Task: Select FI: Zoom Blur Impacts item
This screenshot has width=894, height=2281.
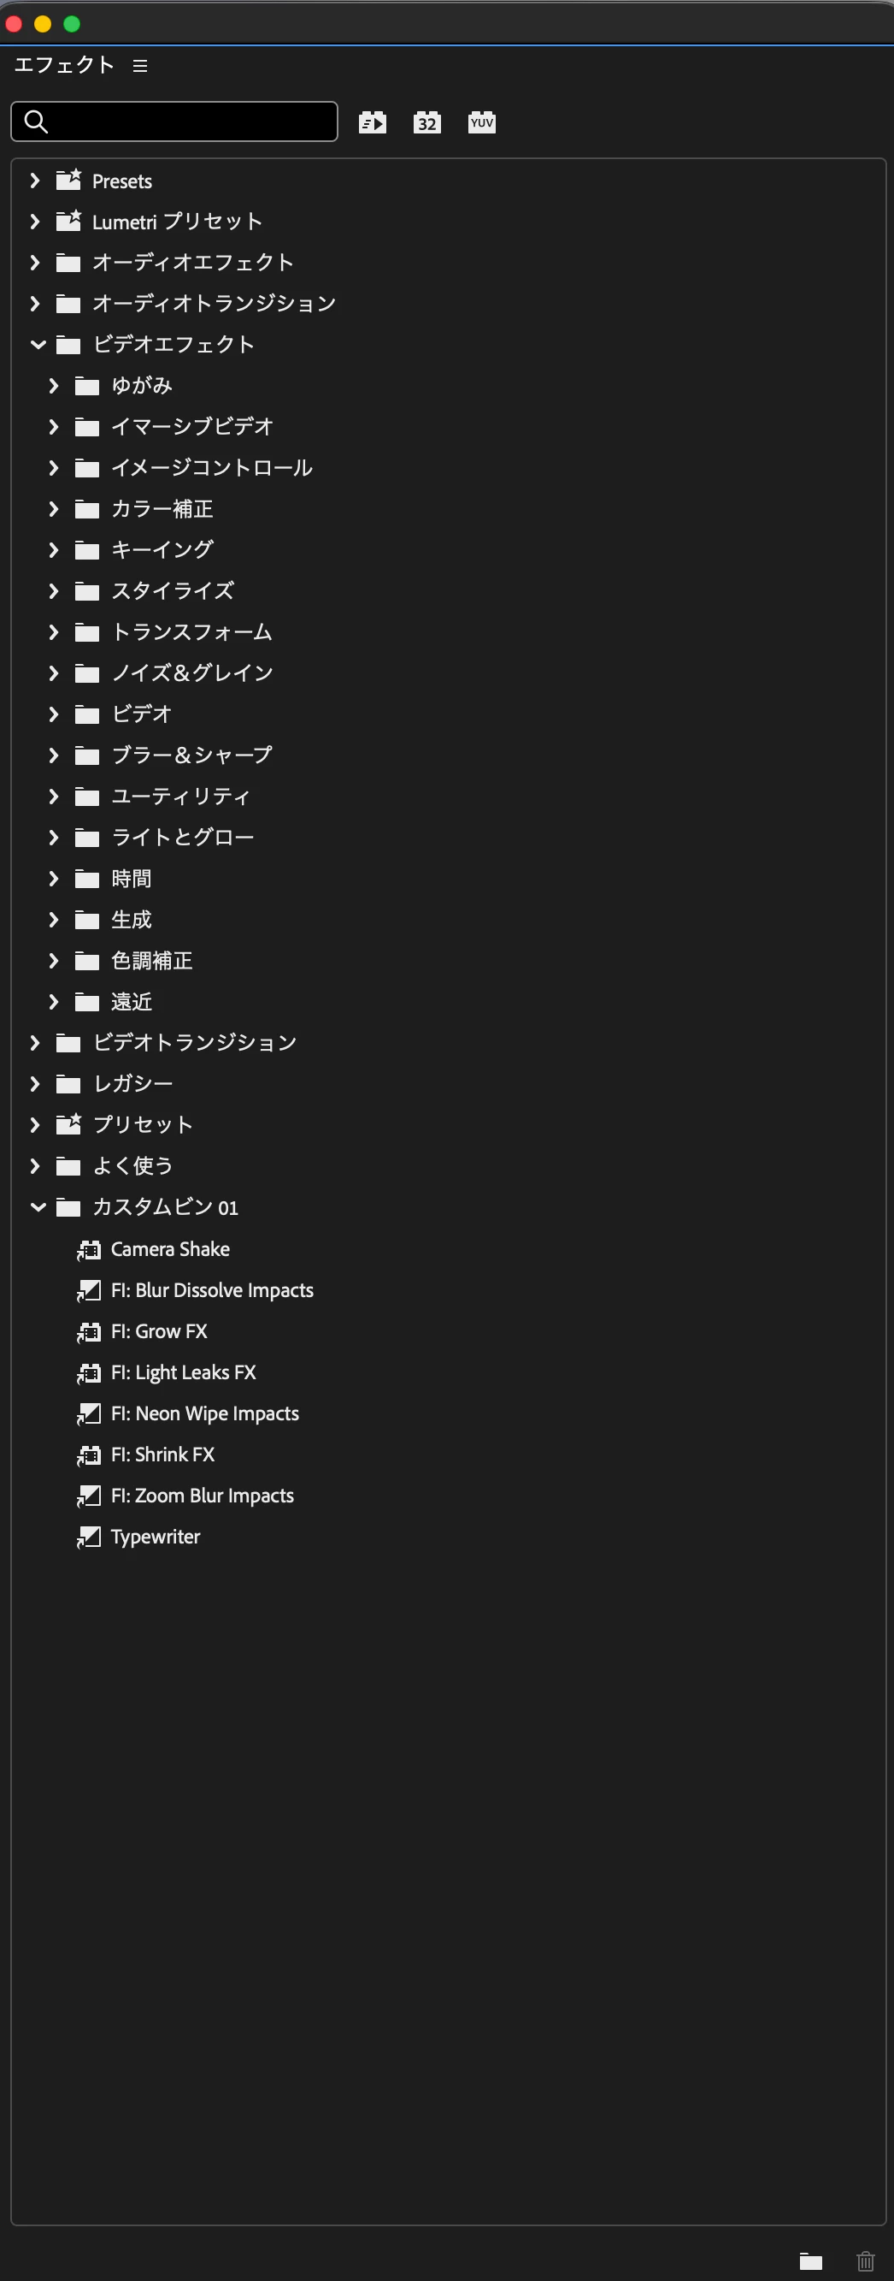Action: pos(203,1496)
